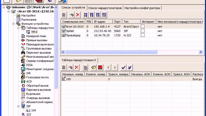Click the 2B 1B device type icon
The height and width of the screenshot is (116, 206).
[x=92, y=15]
